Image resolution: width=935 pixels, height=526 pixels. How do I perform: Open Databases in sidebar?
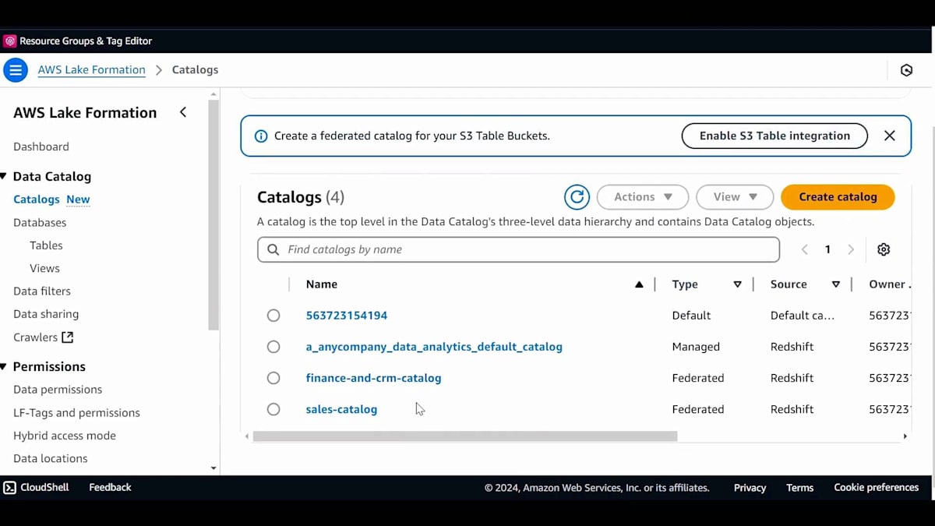pos(40,223)
